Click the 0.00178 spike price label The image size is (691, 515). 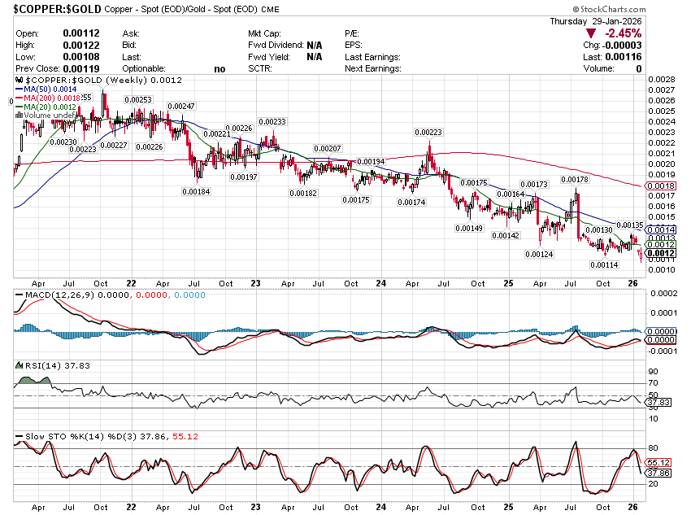[x=575, y=179]
